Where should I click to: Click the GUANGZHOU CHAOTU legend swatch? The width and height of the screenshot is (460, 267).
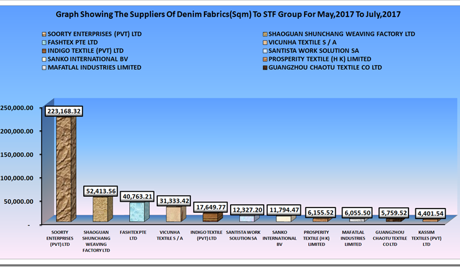(265, 68)
